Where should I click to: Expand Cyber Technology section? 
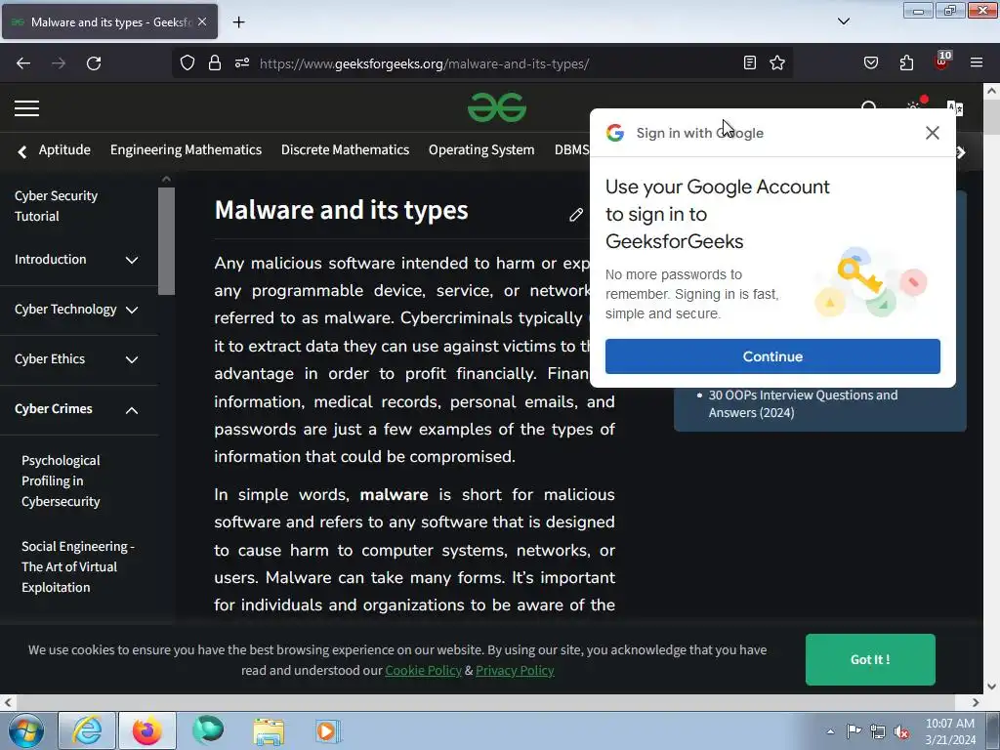pos(132,310)
